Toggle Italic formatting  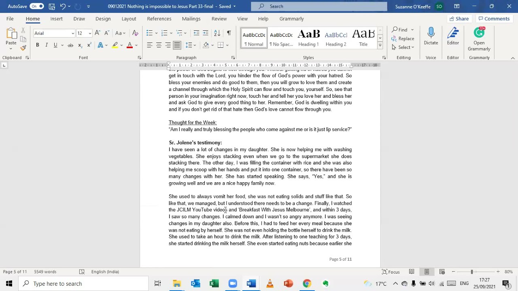(x=46, y=45)
